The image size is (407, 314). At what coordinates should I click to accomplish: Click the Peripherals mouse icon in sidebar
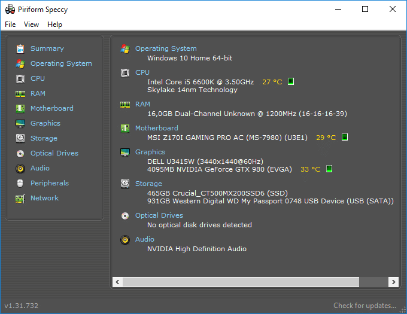[x=20, y=184]
